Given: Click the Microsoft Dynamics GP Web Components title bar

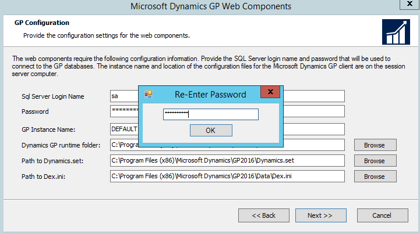Looking at the screenshot, I should click(x=210, y=6).
